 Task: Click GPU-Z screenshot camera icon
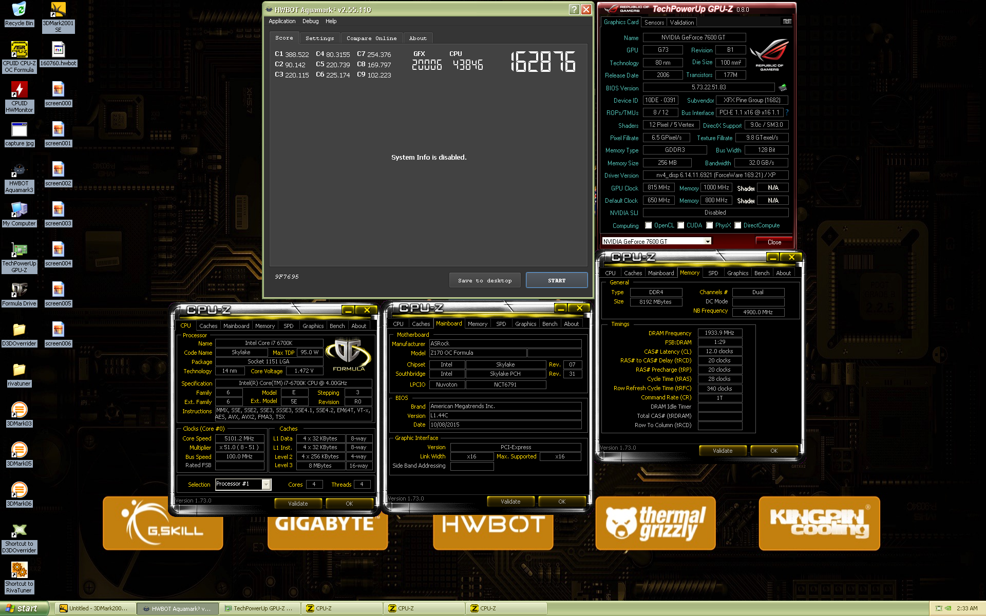[787, 22]
